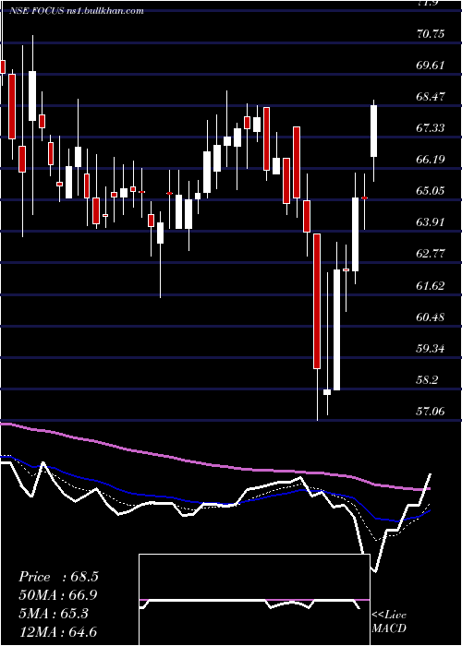Click the 59.34 price axis label
The width and height of the screenshot is (462, 646).
pos(431,349)
